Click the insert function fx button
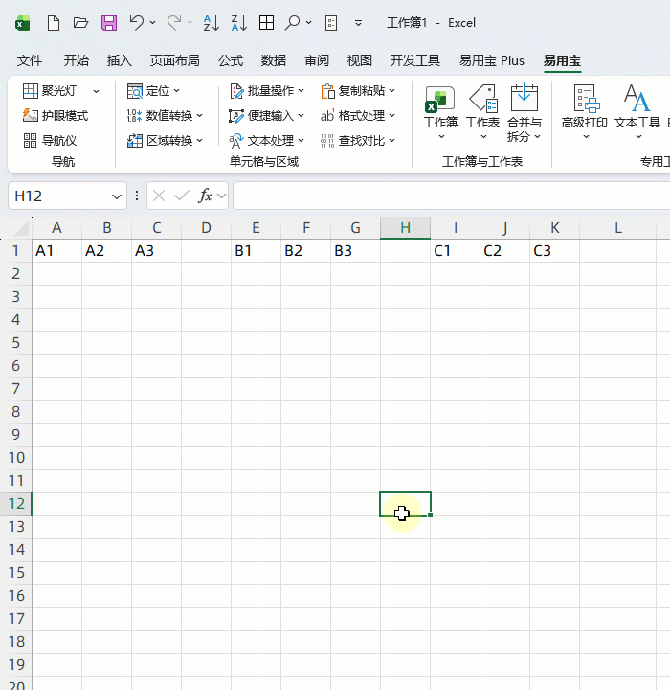The height and width of the screenshot is (690, 670). pos(205,195)
